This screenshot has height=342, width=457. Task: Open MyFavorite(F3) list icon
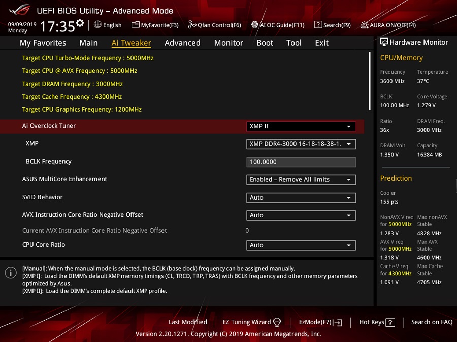135,25
